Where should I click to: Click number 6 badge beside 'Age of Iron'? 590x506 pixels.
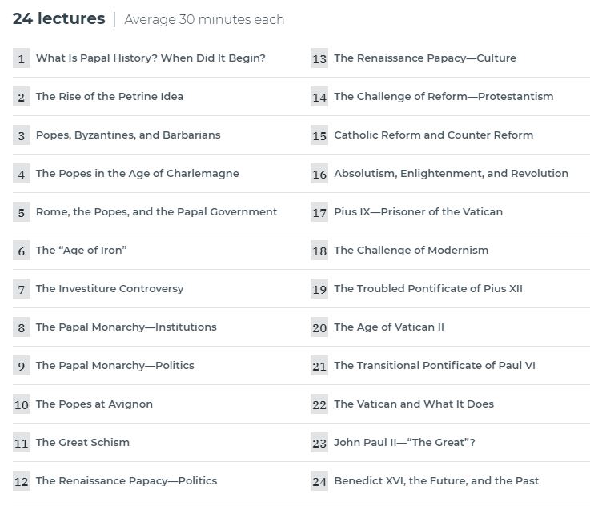(x=22, y=250)
